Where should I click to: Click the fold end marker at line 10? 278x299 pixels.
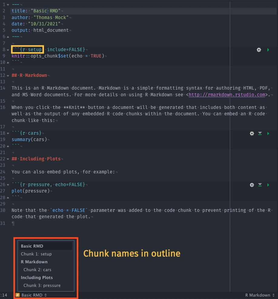8,62
